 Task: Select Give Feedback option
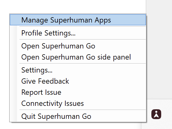[x=78, y=81]
